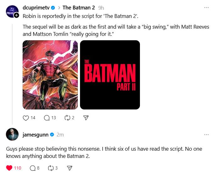Follow dcuprimetv via the plus badge on its avatar
This screenshot has height=173, width=214.
click(x=16, y=15)
